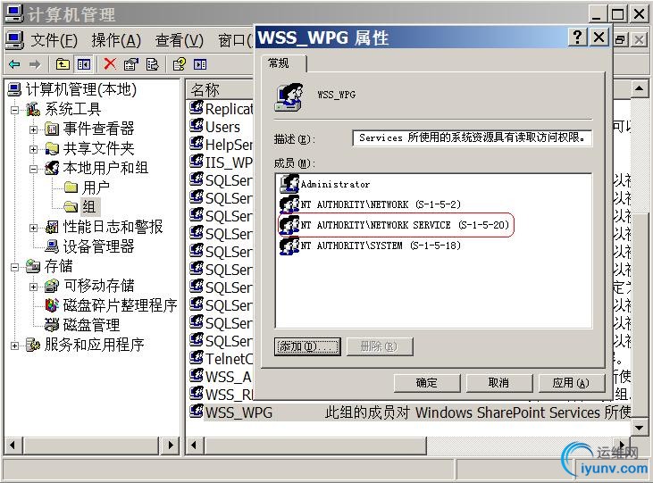Click the Add (添加) button
The image size is (653, 483).
[307, 346]
